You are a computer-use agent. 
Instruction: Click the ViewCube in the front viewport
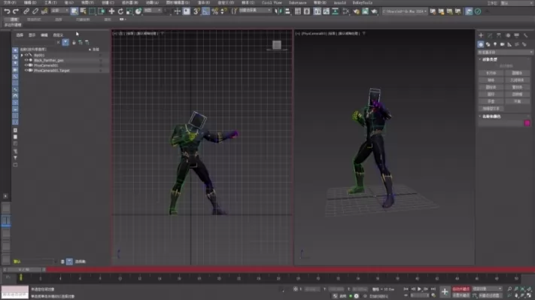[x=277, y=45]
